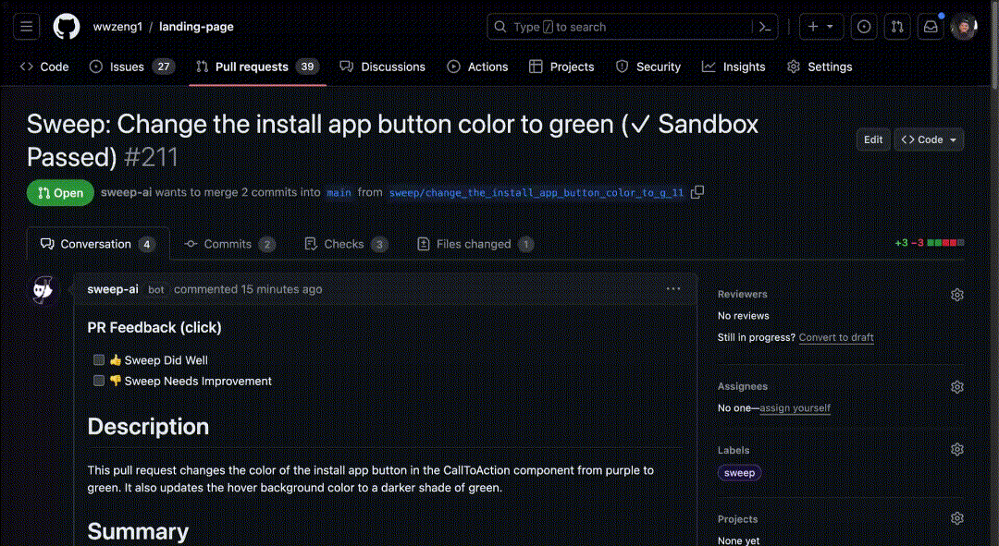Open the Actions tab
The image size is (999, 546).
478,67
